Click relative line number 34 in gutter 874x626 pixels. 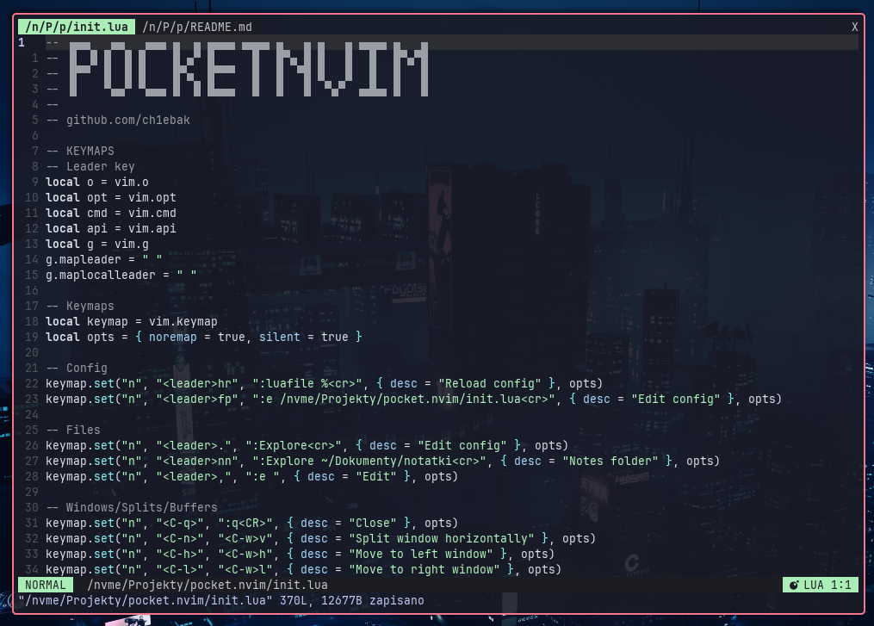[x=32, y=570]
